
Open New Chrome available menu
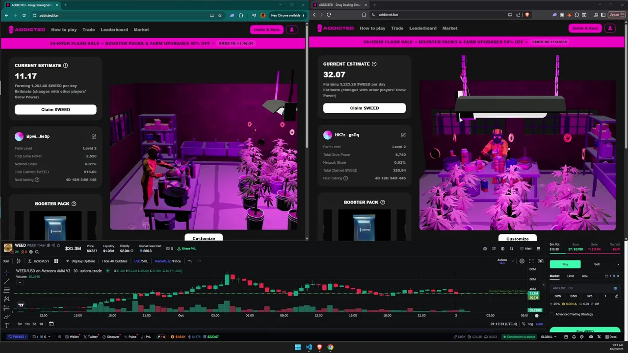coord(287,15)
